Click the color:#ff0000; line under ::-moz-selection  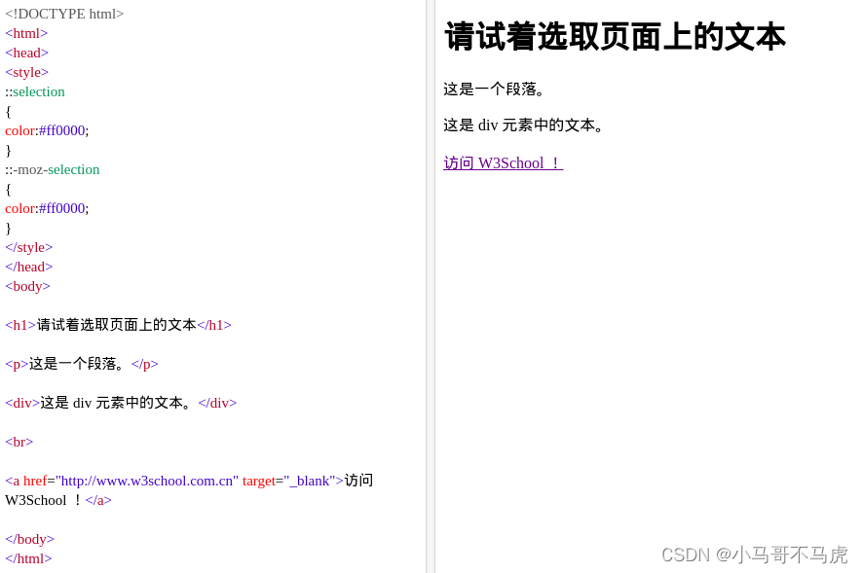tap(47, 208)
